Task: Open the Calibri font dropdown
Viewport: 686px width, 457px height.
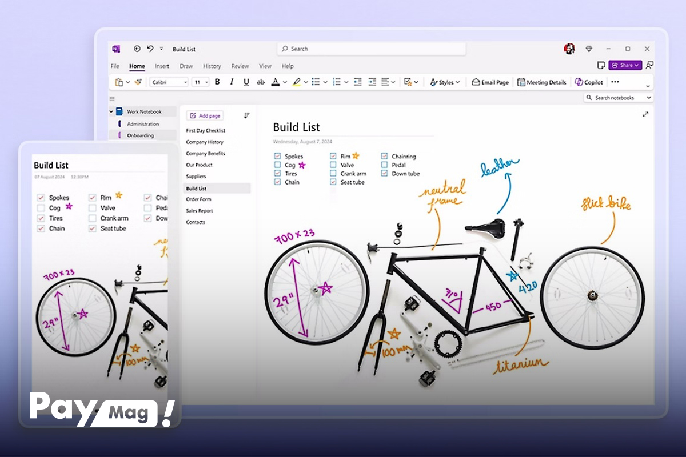Action: pyautogui.click(x=169, y=82)
